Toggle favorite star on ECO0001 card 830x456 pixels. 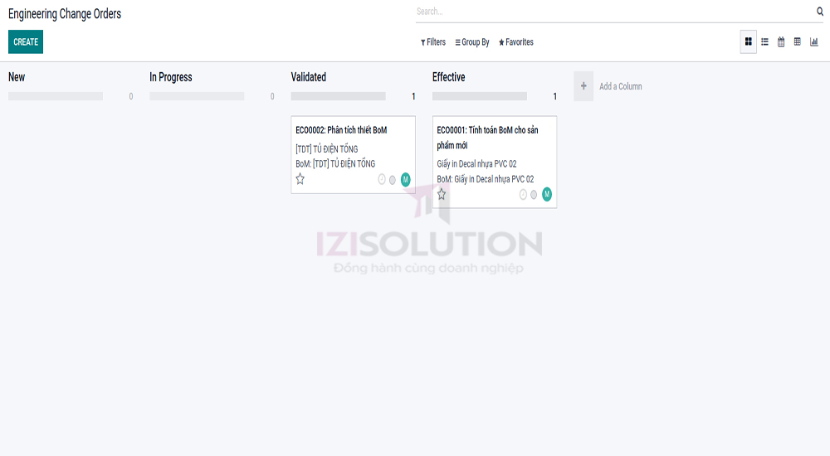[442, 195]
